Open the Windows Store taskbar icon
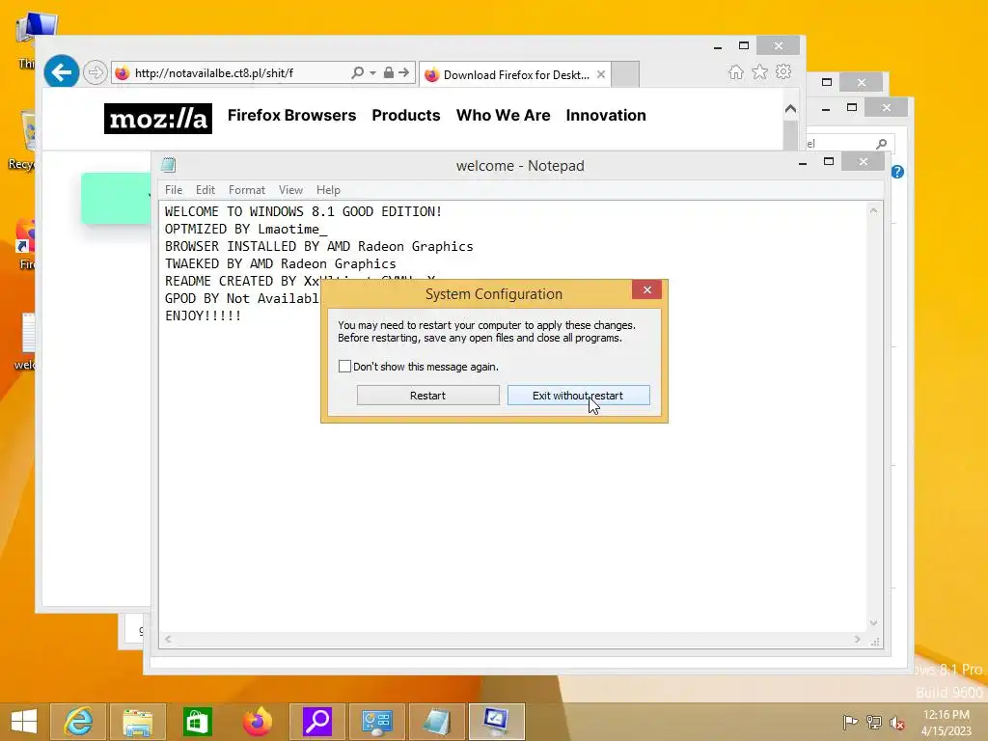Viewport: 988px width, 741px height. (x=197, y=722)
